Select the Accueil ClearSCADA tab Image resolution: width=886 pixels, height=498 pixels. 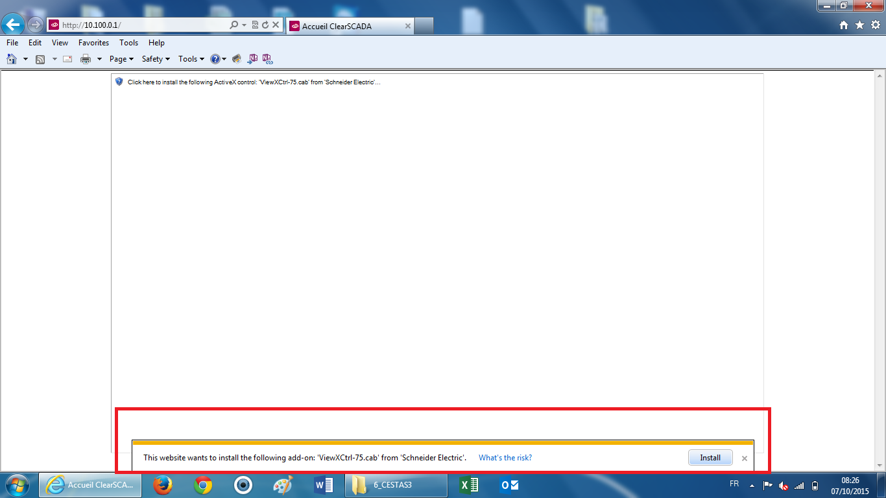coord(349,26)
